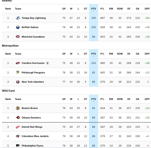Image resolution: width=151 pixels, height=148 pixels.
Task: Click the Tampa Bay Lightning logo icon
Action: (x=18, y=18)
